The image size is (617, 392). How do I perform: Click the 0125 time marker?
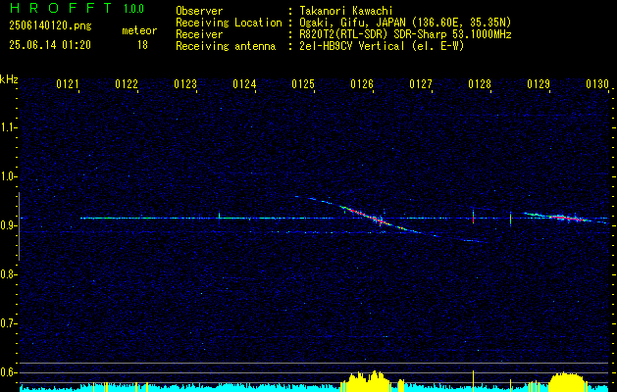[303, 84]
